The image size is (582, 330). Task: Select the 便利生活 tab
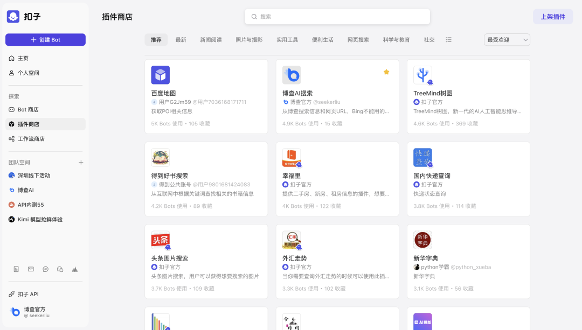coord(323,40)
